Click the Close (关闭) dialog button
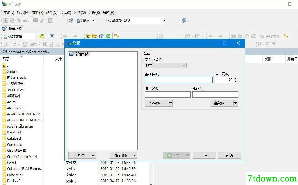The width and height of the screenshot is (298, 185). pyautogui.click(x=204, y=156)
